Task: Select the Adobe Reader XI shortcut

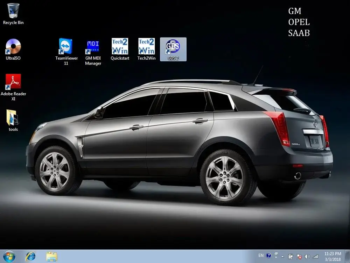Action: (x=13, y=87)
